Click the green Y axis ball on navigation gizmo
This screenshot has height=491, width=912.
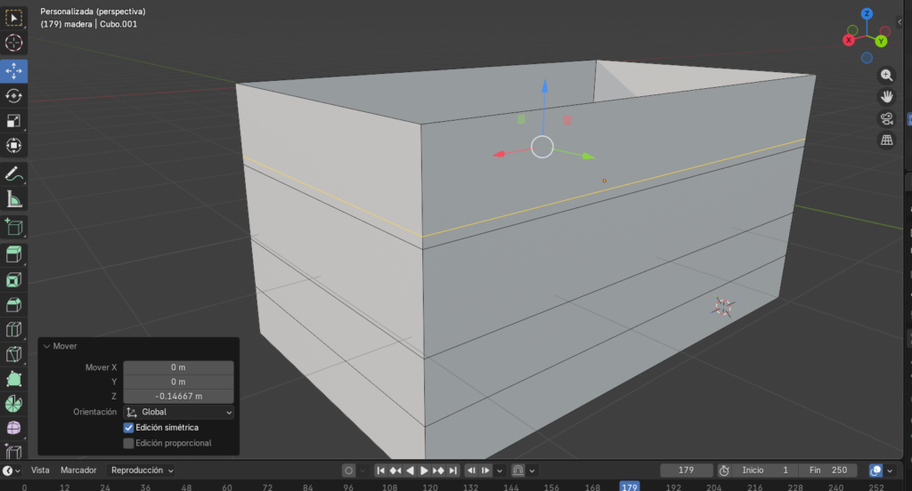pyautogui.click(x=881, y=41)
